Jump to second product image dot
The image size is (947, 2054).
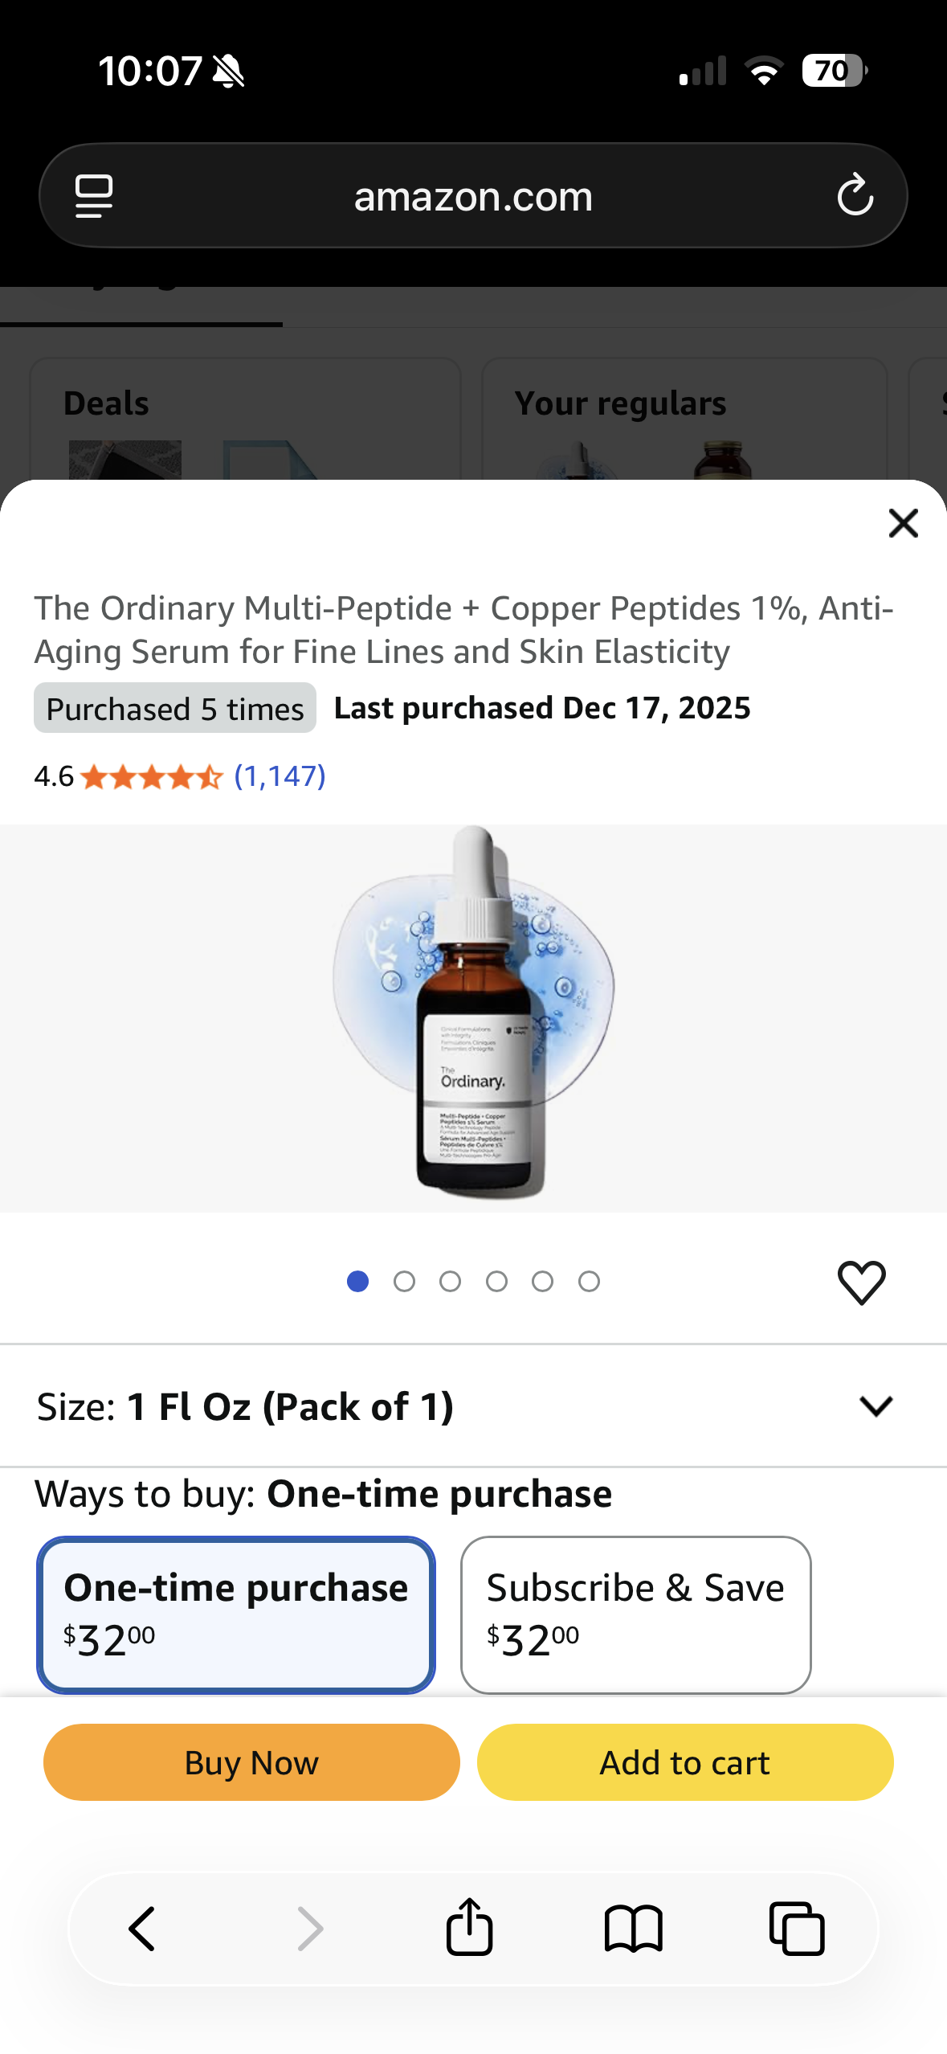[404, 1282]
